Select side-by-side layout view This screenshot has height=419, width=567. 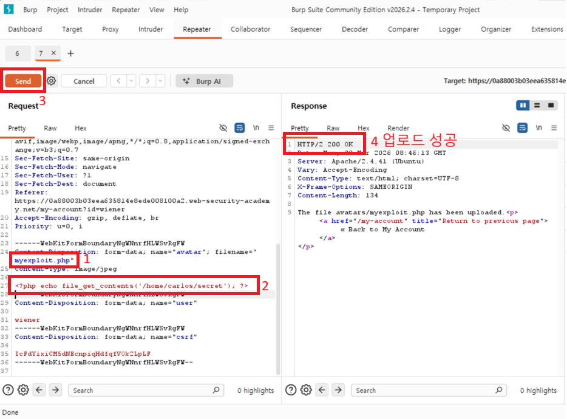523,105
